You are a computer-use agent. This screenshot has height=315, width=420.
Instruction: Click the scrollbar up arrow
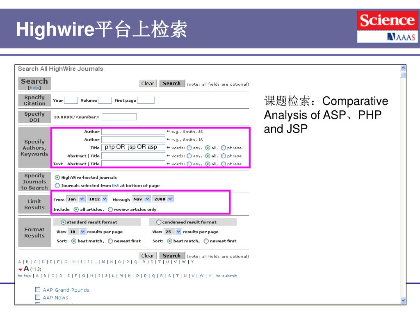click(x=403, y=68)
